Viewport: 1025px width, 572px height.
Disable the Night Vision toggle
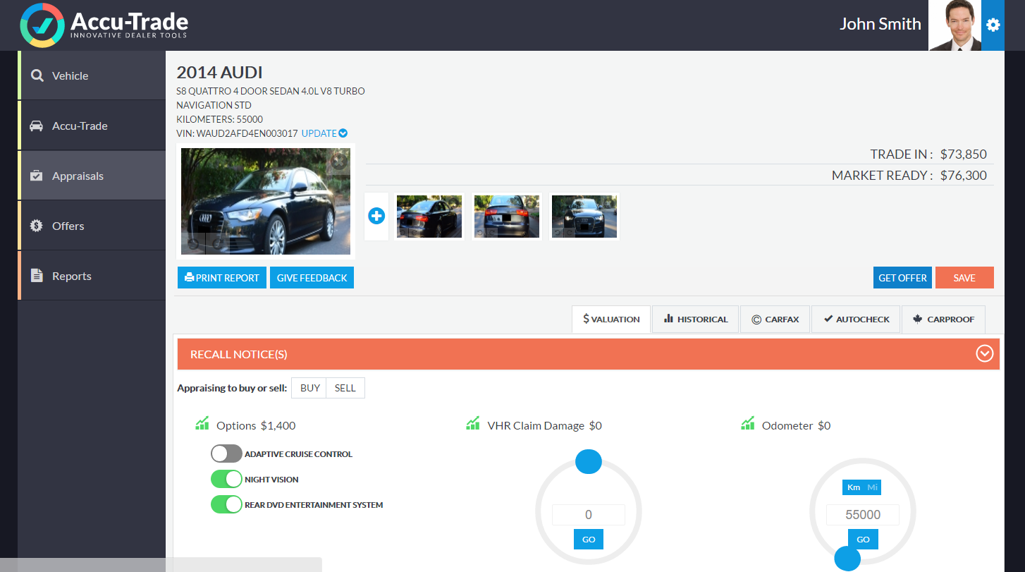click(x=226, y=479)
